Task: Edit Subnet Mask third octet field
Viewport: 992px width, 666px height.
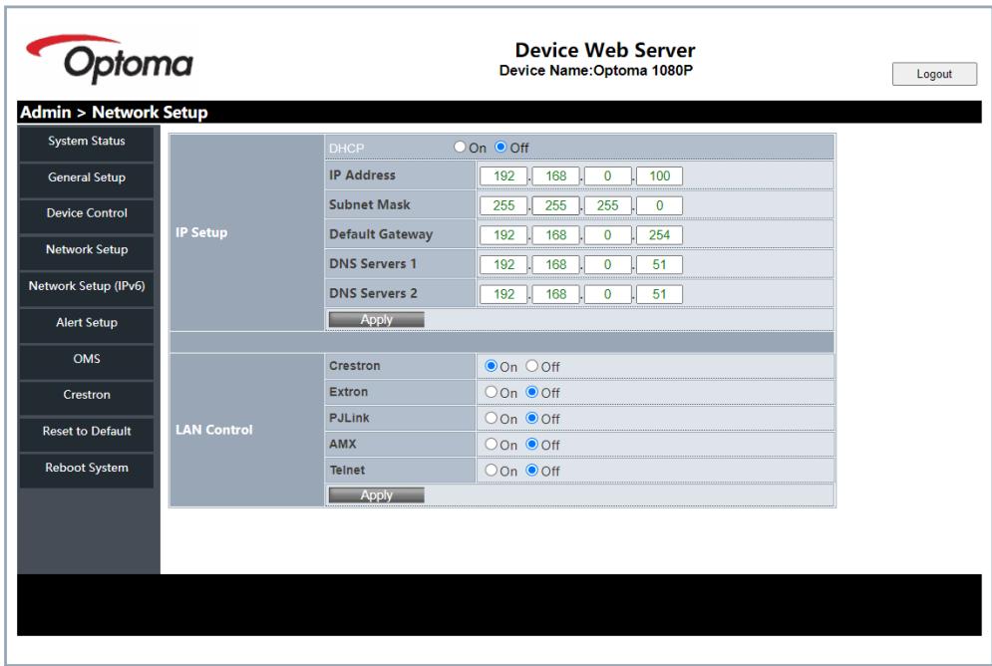Action: coord(607,205)
